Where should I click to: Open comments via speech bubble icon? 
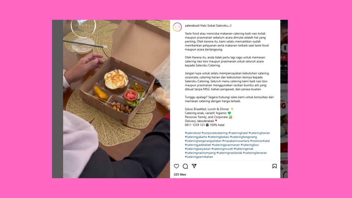point(185,166)
